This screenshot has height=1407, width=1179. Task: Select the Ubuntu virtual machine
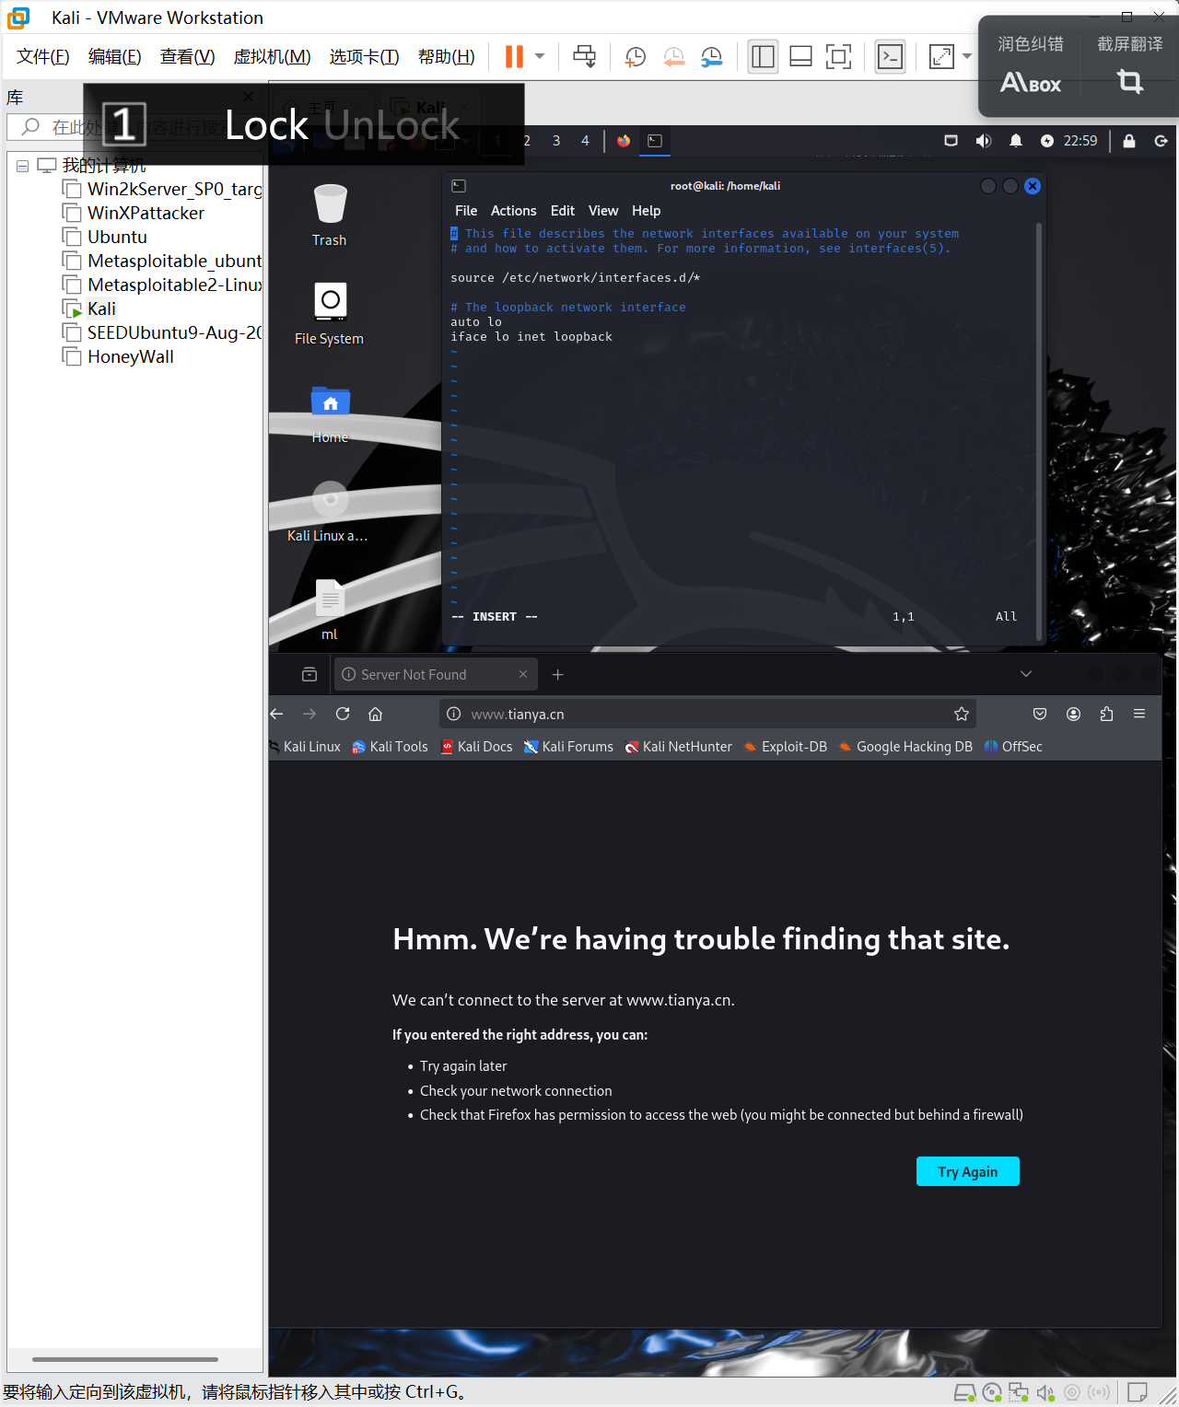(106, 237)
